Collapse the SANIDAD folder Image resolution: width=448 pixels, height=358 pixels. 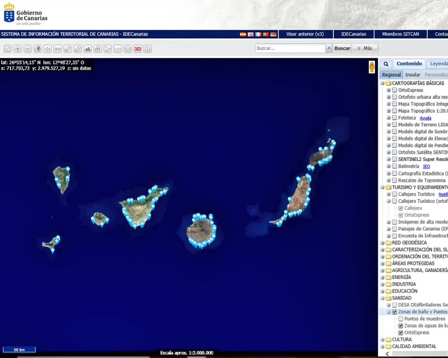(383, 298)
